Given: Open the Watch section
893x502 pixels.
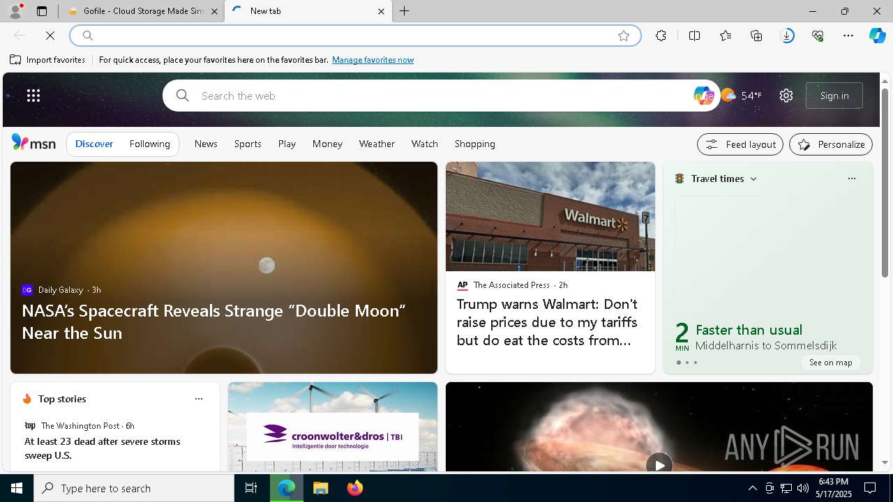Looking at the screenshot, I should tap(425, 144).
